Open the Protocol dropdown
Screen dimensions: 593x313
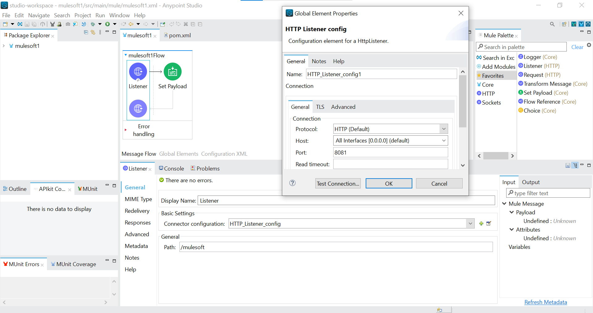pyautogui.click(x=390, y=129)
